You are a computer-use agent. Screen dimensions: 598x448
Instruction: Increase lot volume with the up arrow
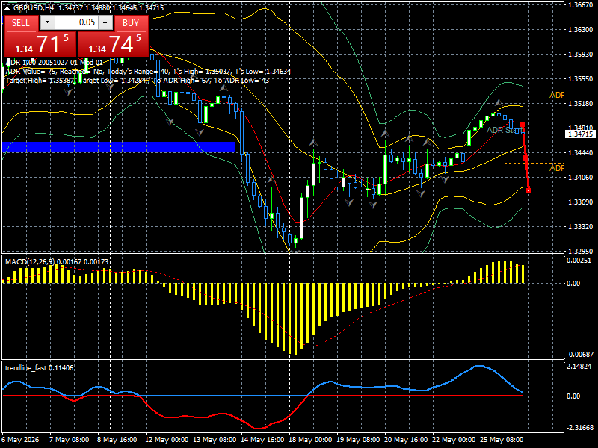tap(105, 22)
